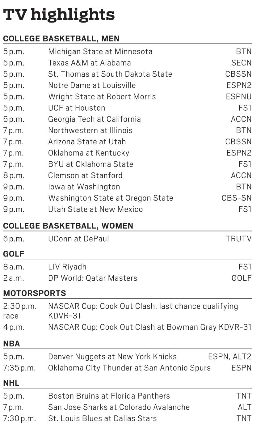Click the Texas A&M at Alabama game
Viewport: 265px width, 428px height.
coord(89,63)
